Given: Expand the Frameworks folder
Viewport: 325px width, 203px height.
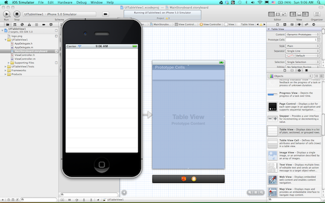Looking at the screenshot, I should [x=5, y=70].
